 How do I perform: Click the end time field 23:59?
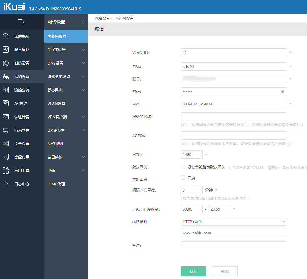pos(219,209)
